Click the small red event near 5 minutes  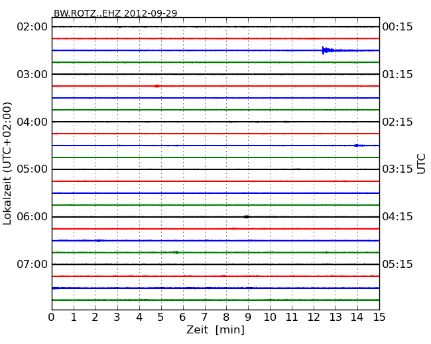[156, 86]
